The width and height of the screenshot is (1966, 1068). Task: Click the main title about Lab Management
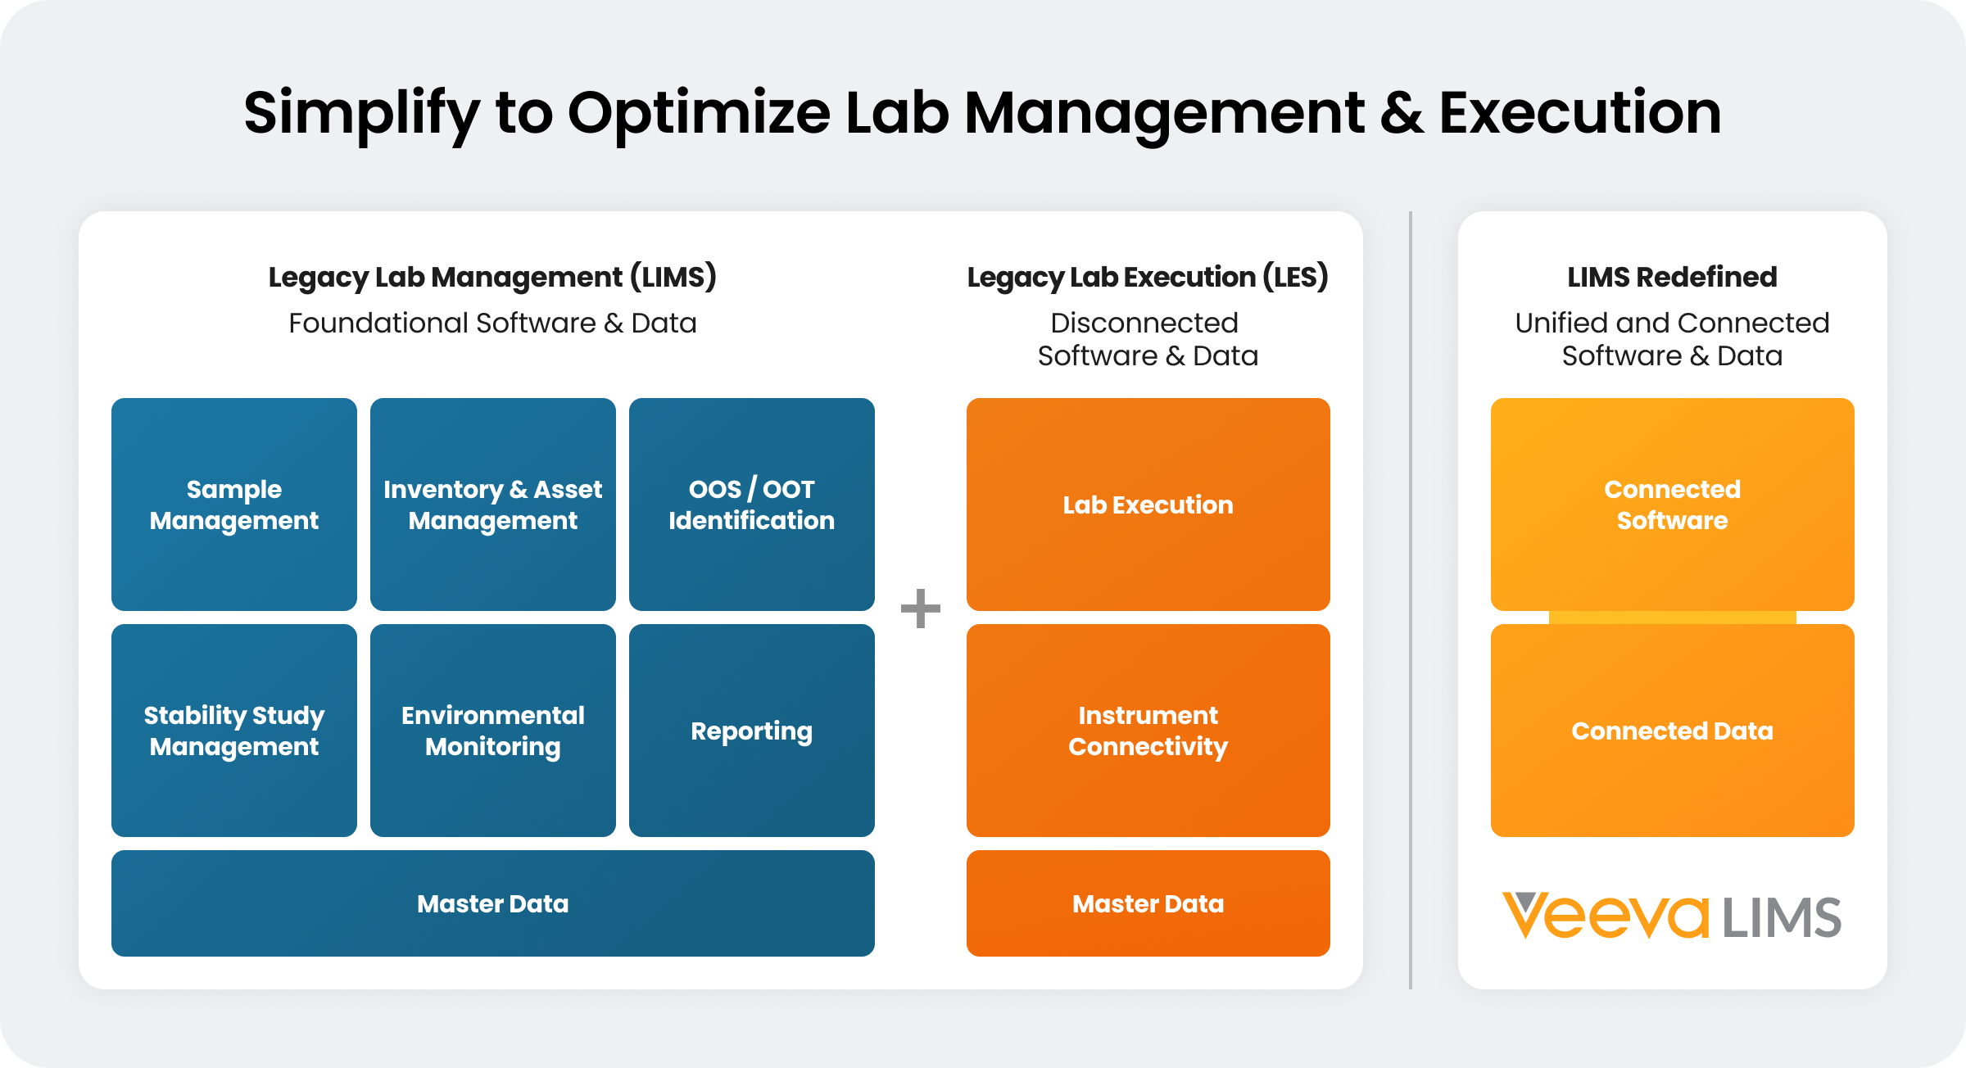point(982,113)
